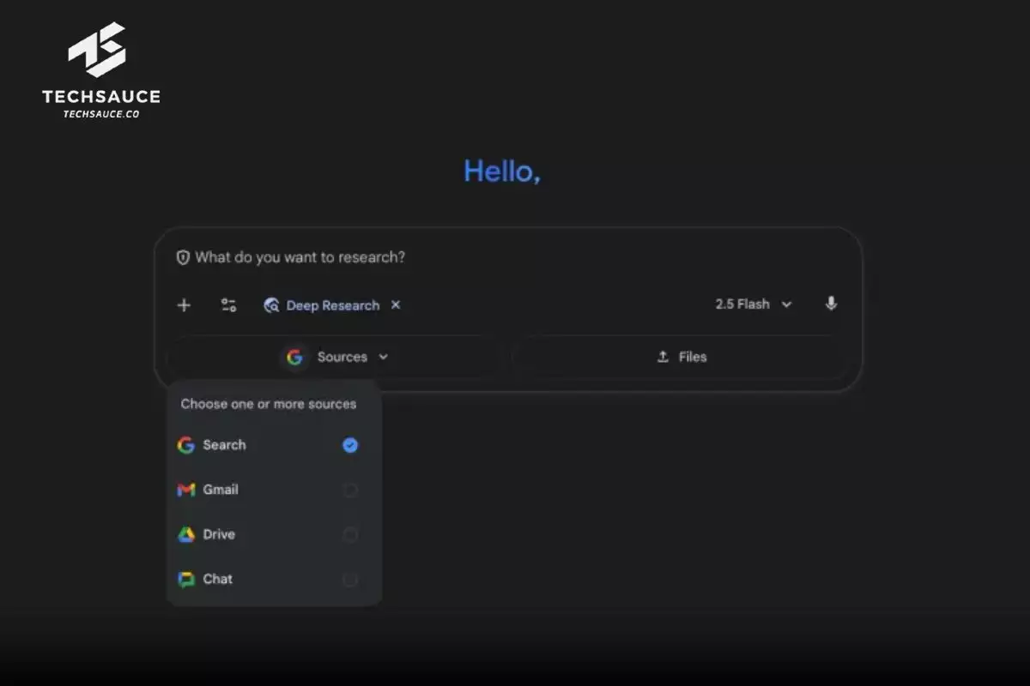The height and width of the screenshot is (686, 1030).
Task: Click the Google Chat bubble icon
Action: tap(186, 580)
